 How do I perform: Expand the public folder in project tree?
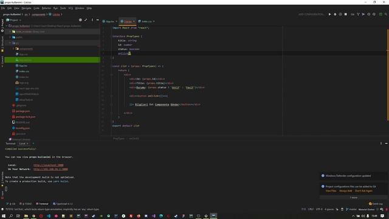(x=10, y=37)
